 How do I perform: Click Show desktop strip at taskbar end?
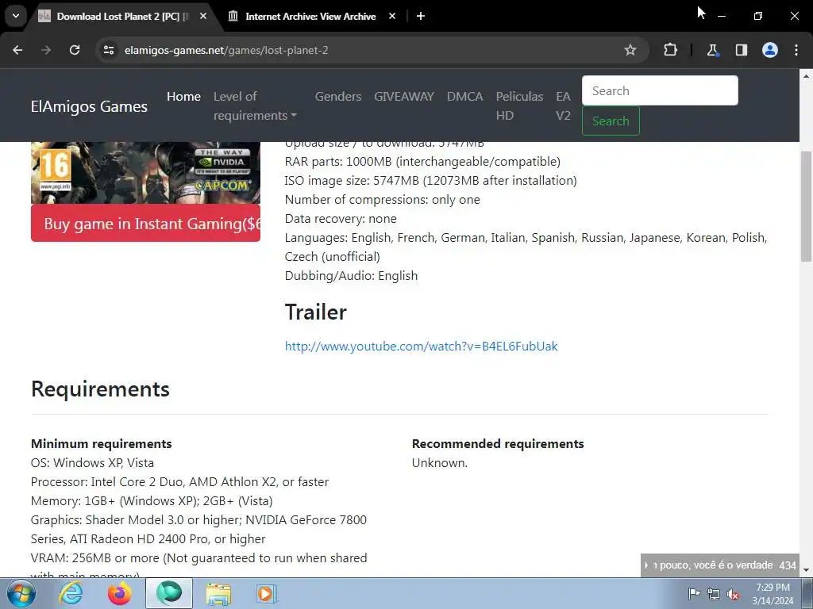[x=807, y=594]
